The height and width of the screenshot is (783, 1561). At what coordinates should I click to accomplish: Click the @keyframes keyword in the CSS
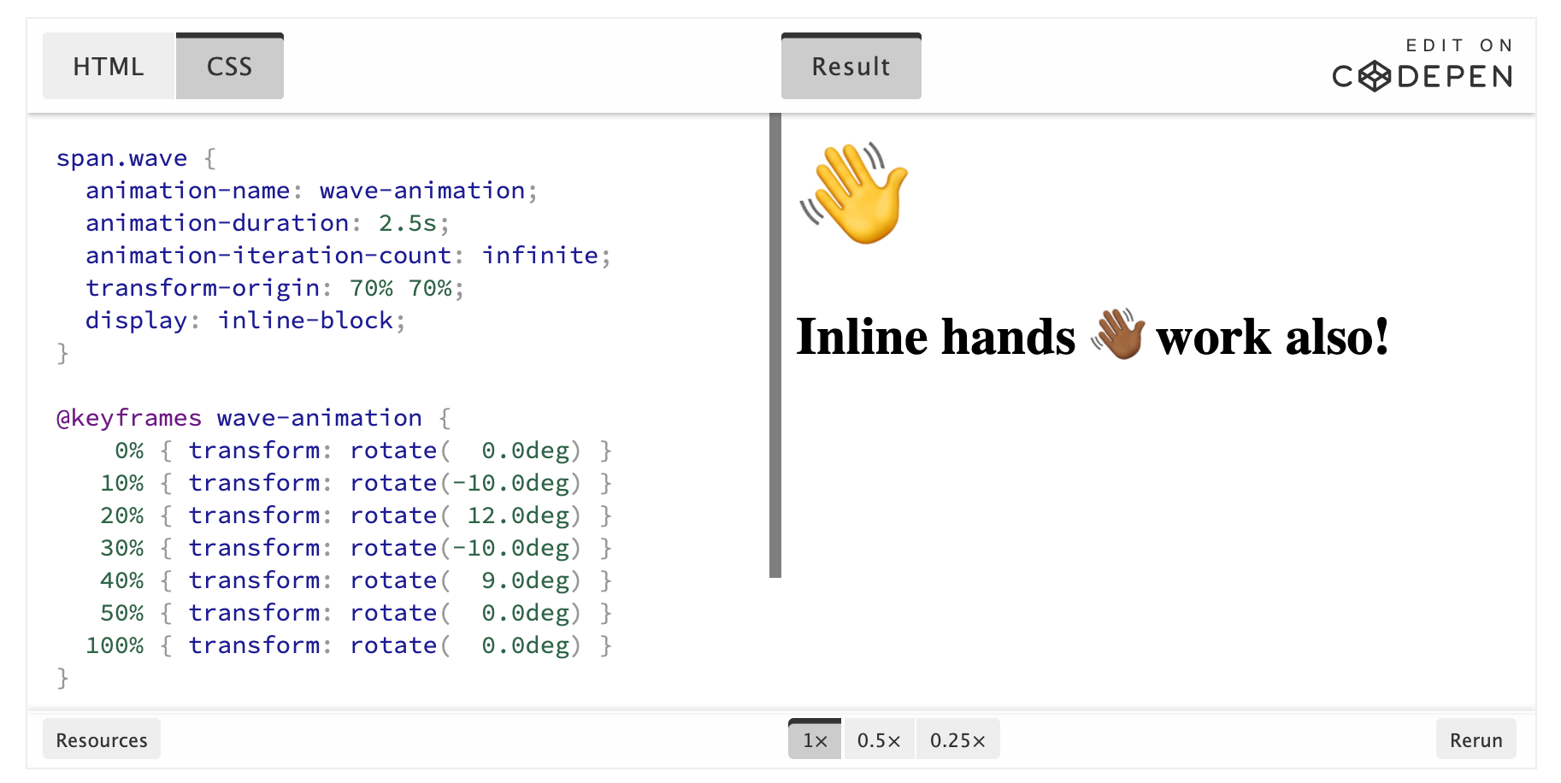pyautogui.click(x=129, y=418)
